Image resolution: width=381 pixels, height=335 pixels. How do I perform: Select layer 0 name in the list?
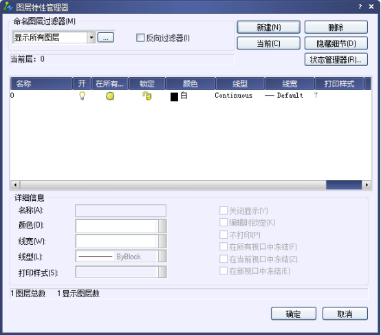(12, 96)
